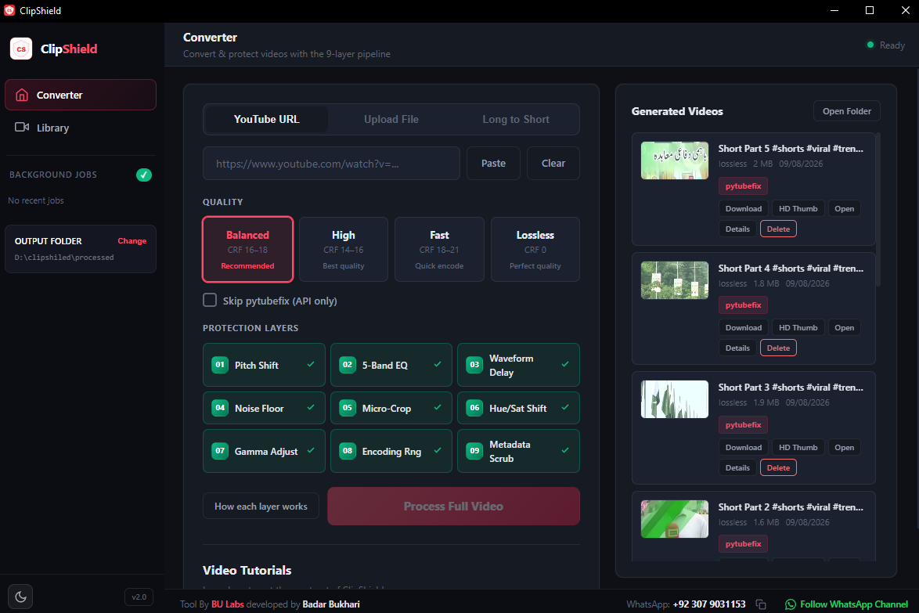Click the 06 badge on Hue/Sat Shift
Screen dimensions: 919x613
click(474, 408)
